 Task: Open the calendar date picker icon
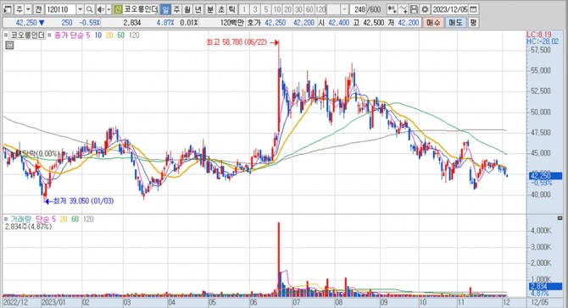click(473, 9)
